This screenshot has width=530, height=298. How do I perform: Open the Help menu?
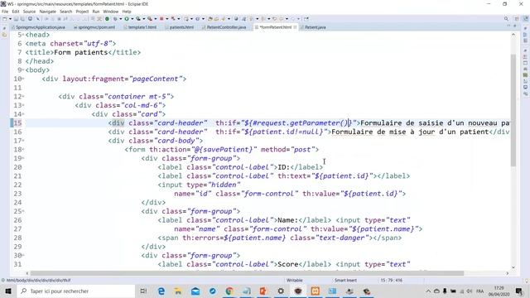pos(127,12)
